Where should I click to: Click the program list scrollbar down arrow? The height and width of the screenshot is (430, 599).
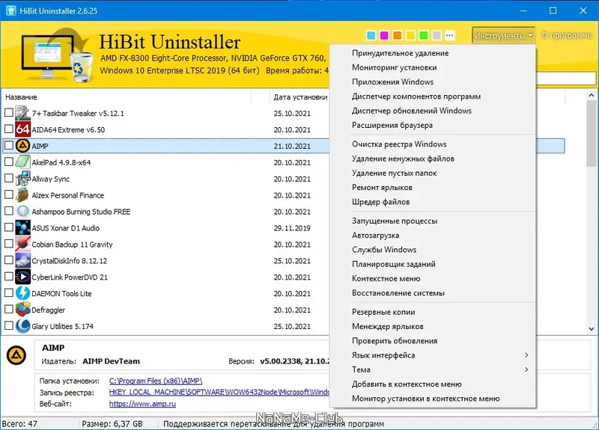(592, 328)
